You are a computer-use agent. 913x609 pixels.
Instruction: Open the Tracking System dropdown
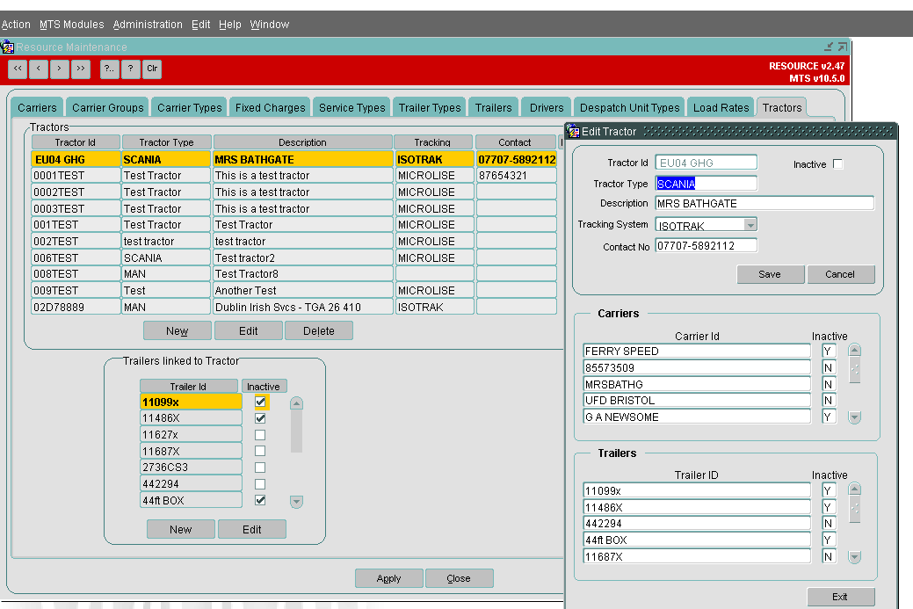pos(750,225)
